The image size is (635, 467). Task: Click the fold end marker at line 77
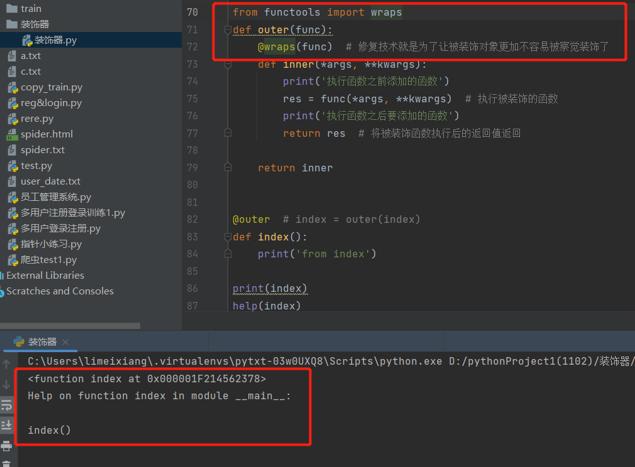[228, 133]
